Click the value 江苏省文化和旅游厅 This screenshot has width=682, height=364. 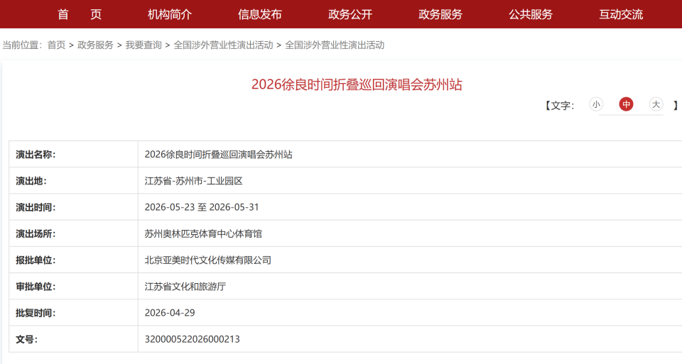(185, 287)
